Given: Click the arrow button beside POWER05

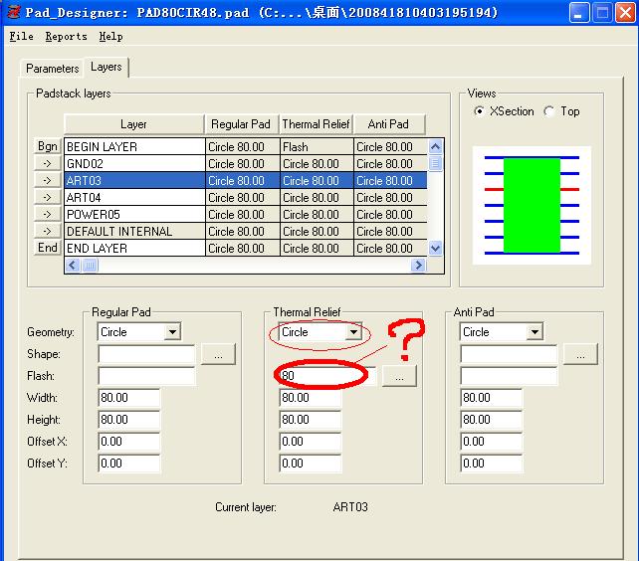Looking at the screenshot, I should (47, 214).
